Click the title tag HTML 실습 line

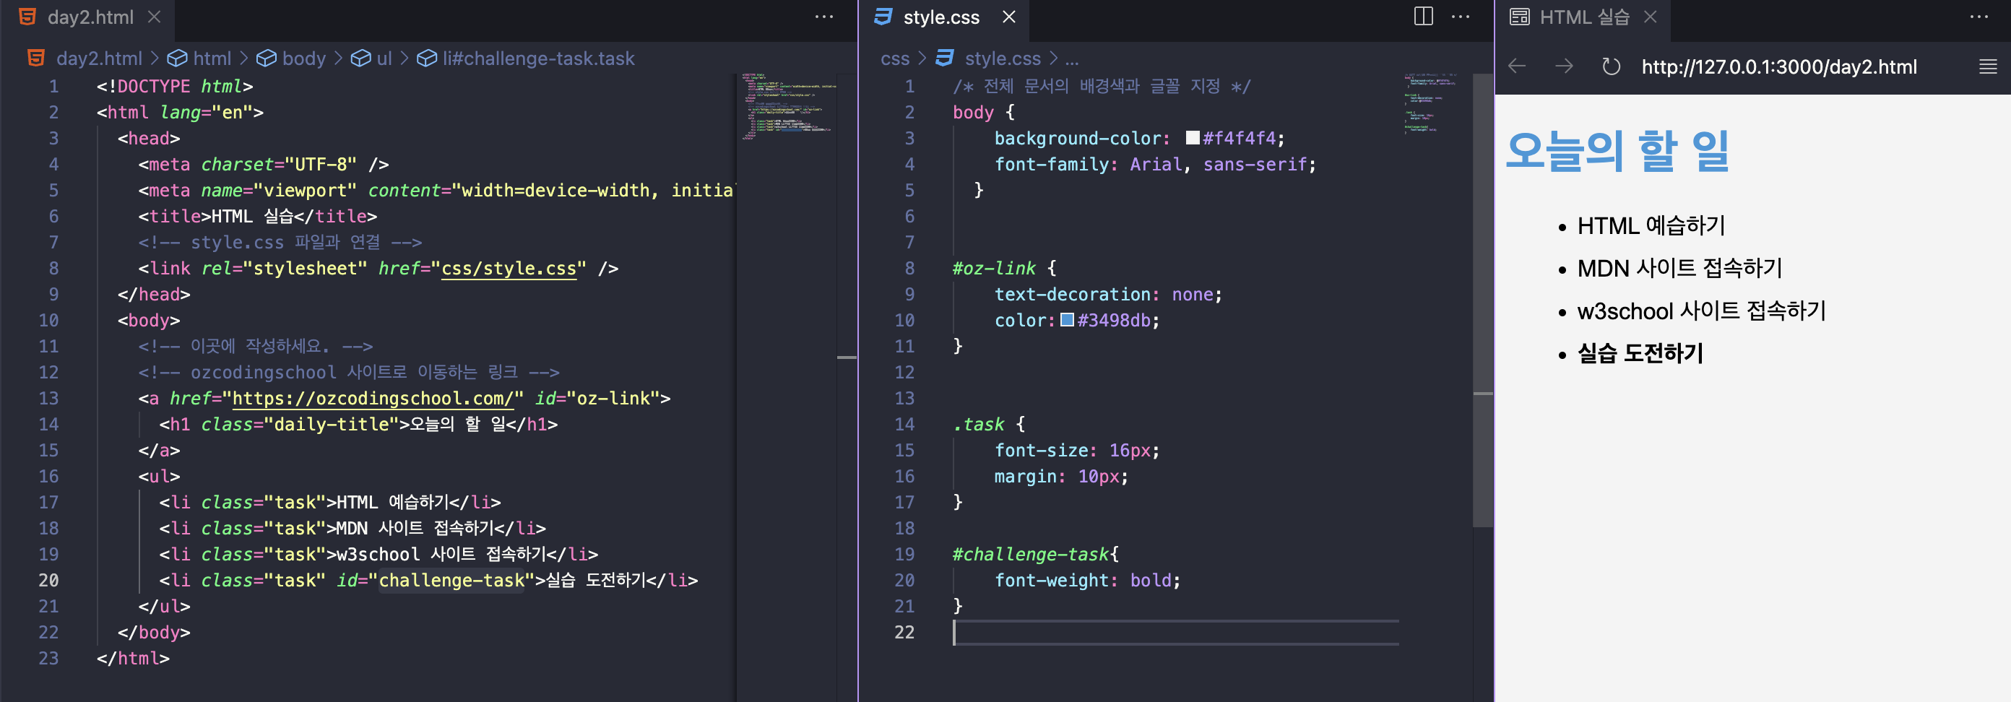point(258,216)
